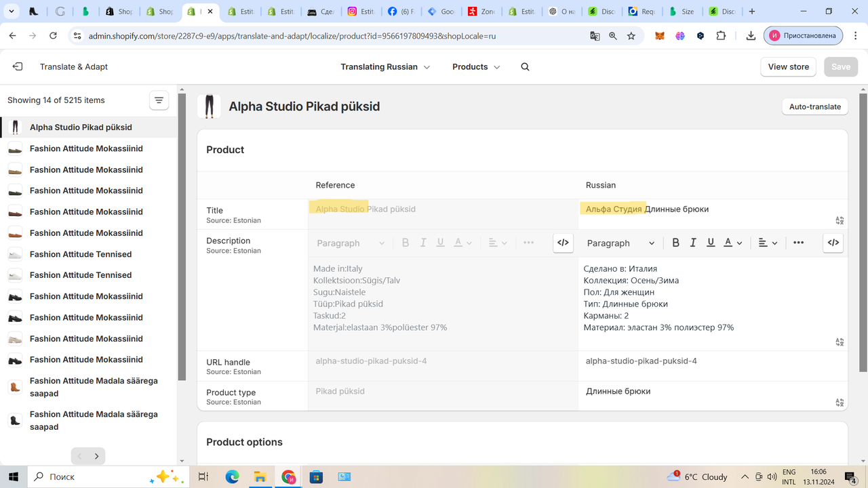868x488 pixels.
Task: Open Google Translate icon in address bar
Action: (x=595, y=36)
